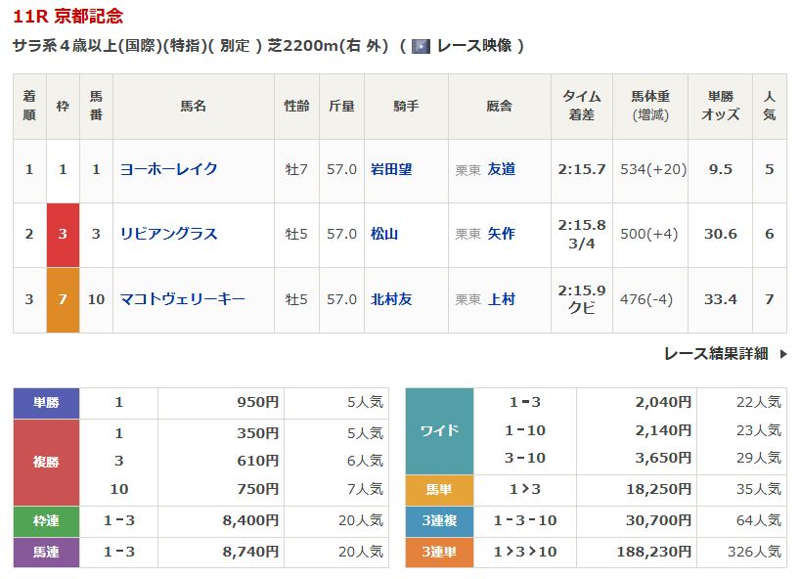Viewport: 801px width, 579px height.
Task: Select the 単勝 payout label
Action: pos(46,402)
